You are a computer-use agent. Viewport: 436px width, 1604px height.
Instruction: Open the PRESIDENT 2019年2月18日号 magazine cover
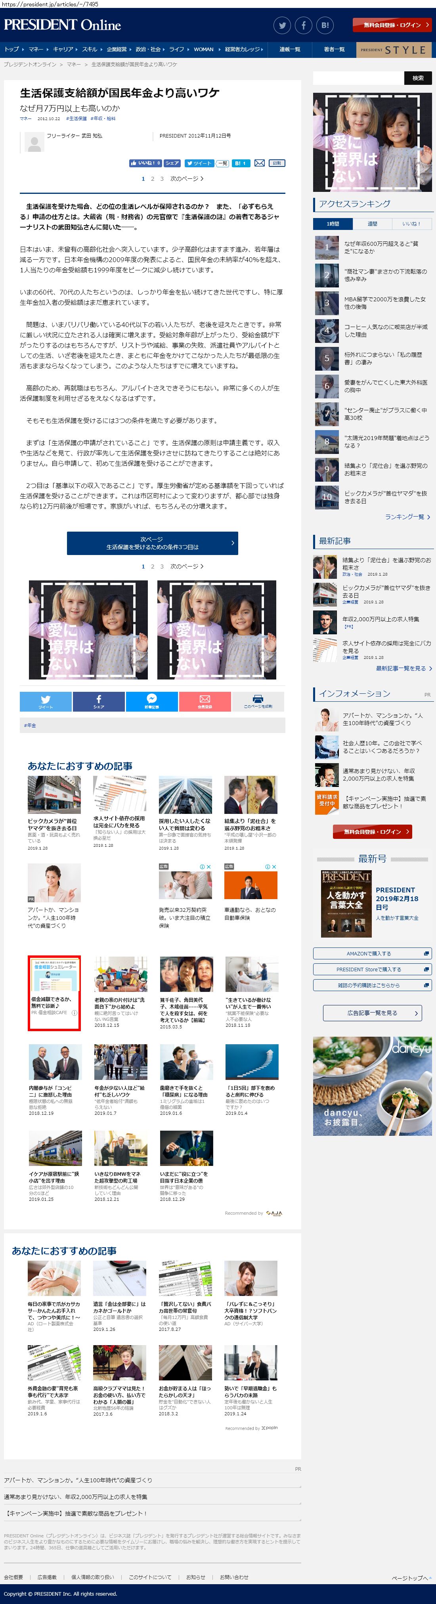click(346, 903)
